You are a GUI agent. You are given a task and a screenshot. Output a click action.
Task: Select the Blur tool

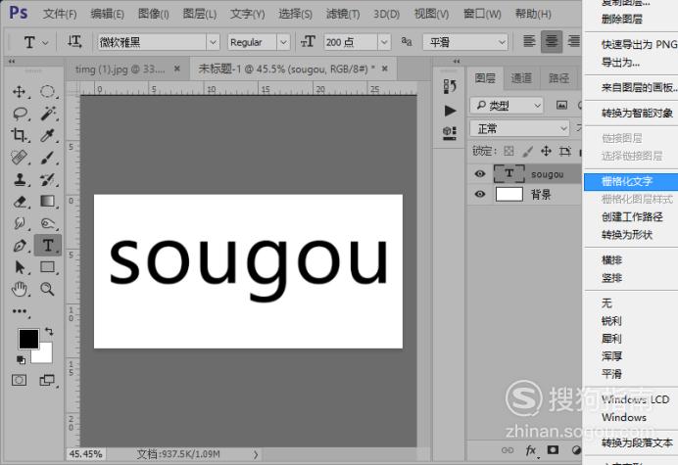[19, 223]
